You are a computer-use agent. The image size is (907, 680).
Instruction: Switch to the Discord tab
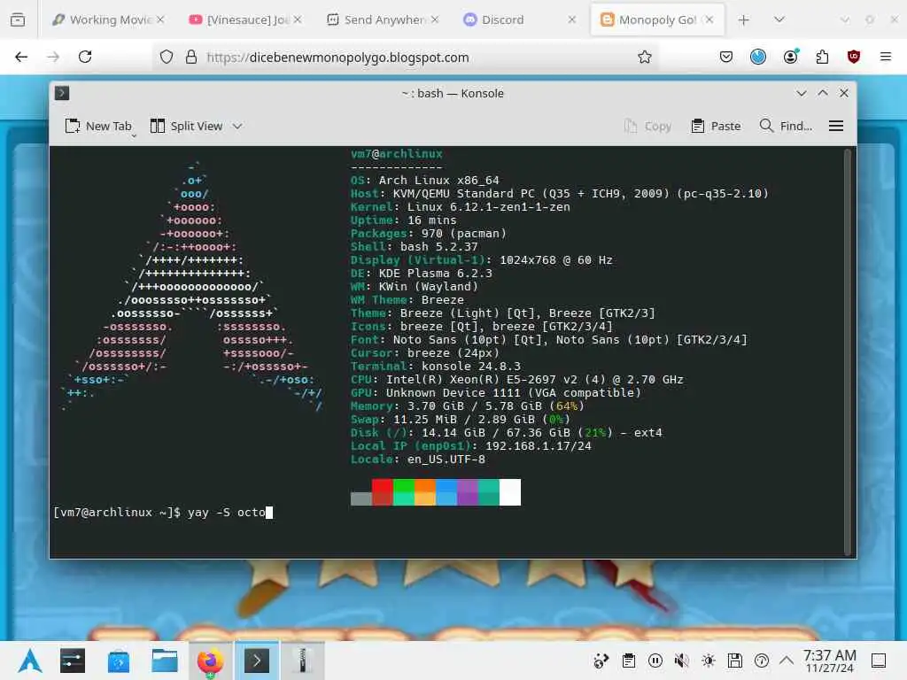519,19
